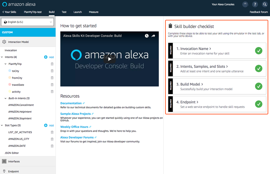Screen dimensions: 270x174
Task: Delete AMAZON.US_CITY slot type trash icon
Action: click(52, 139)
